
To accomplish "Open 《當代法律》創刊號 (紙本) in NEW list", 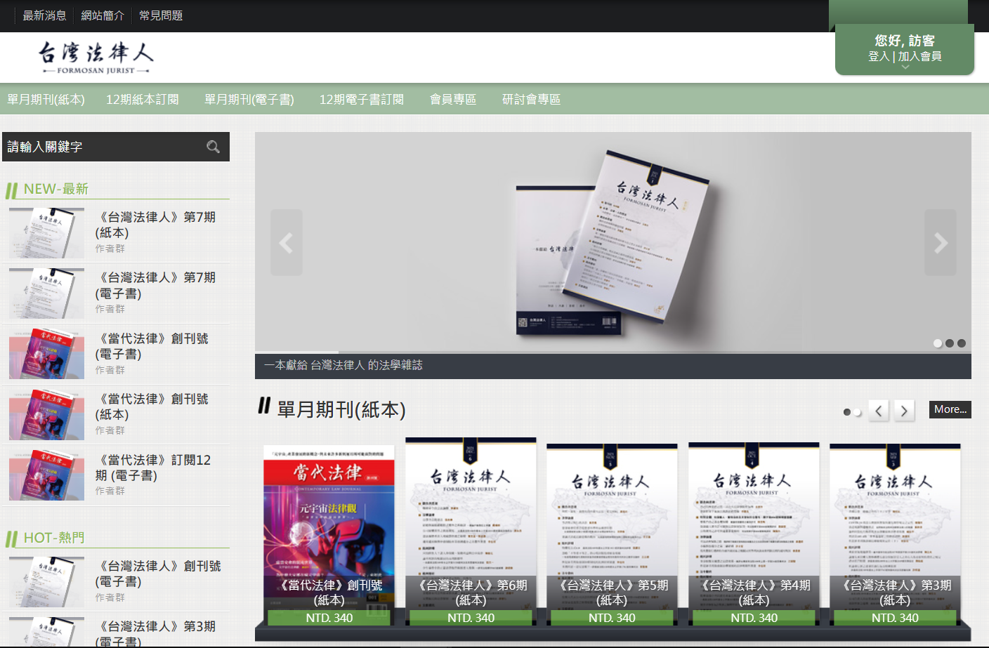I will pos(152,406).
